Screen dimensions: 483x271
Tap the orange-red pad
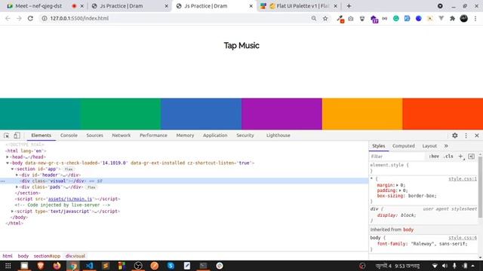(443, 114)
